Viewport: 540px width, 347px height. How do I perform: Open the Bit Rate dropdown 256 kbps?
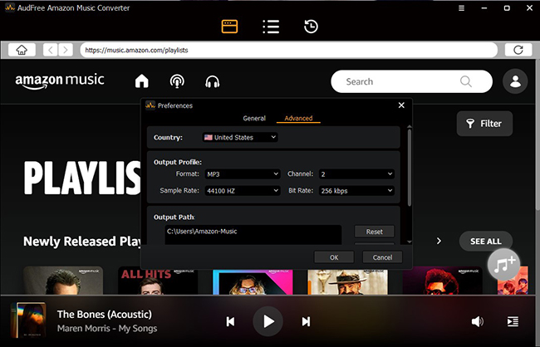pyautogui.click(x=356, y=190)
